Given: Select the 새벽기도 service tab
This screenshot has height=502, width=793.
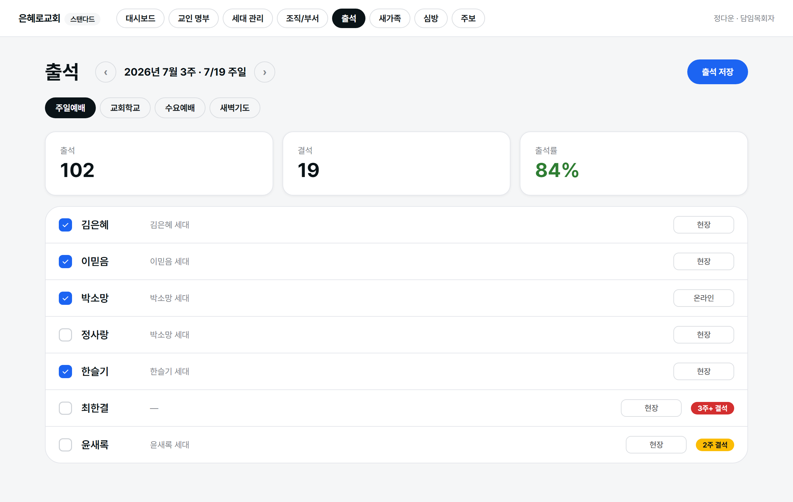Looking at the screenshot, I should [x=235, y=108].
